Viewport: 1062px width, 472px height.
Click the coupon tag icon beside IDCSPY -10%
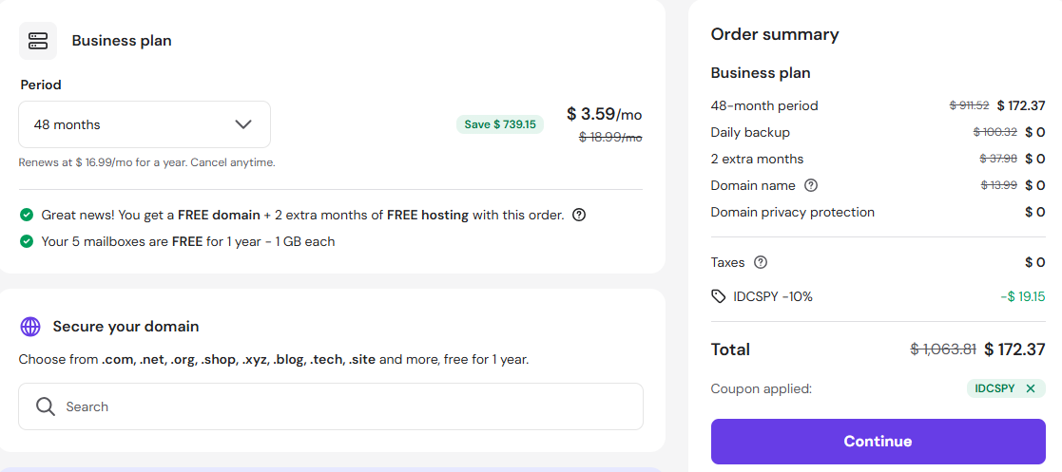(718, 296)
